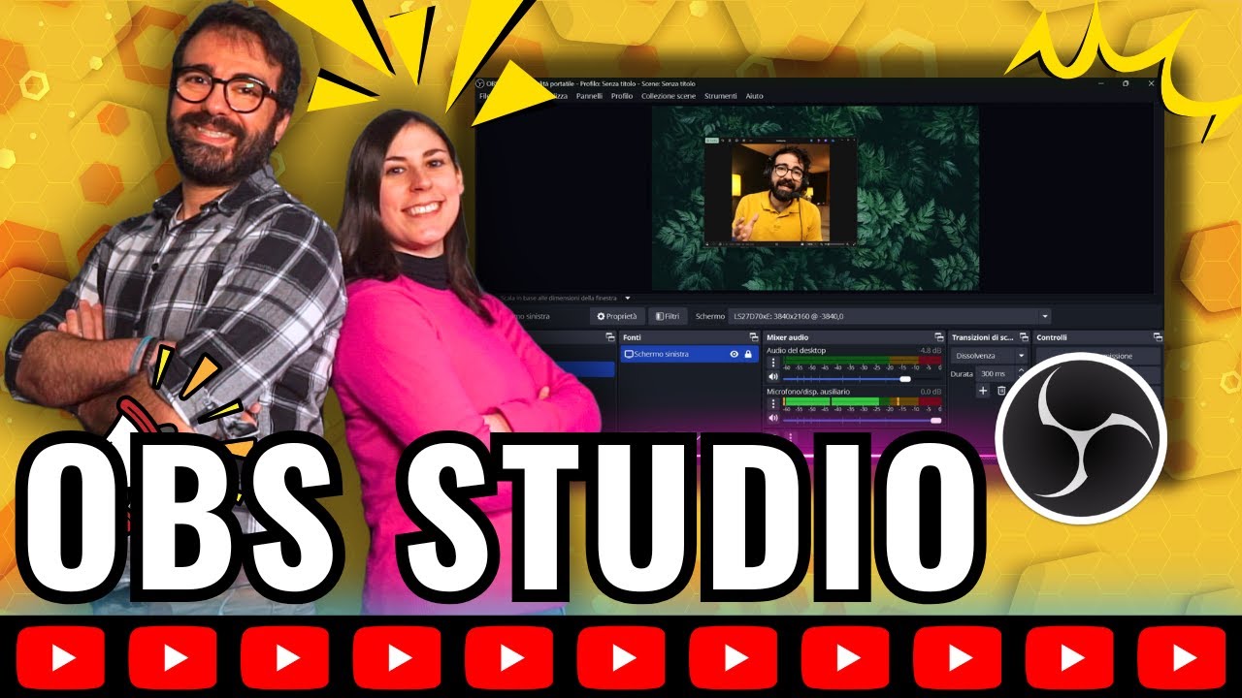Toggle the lock on Schermo sinistra

tap(748, 355)
